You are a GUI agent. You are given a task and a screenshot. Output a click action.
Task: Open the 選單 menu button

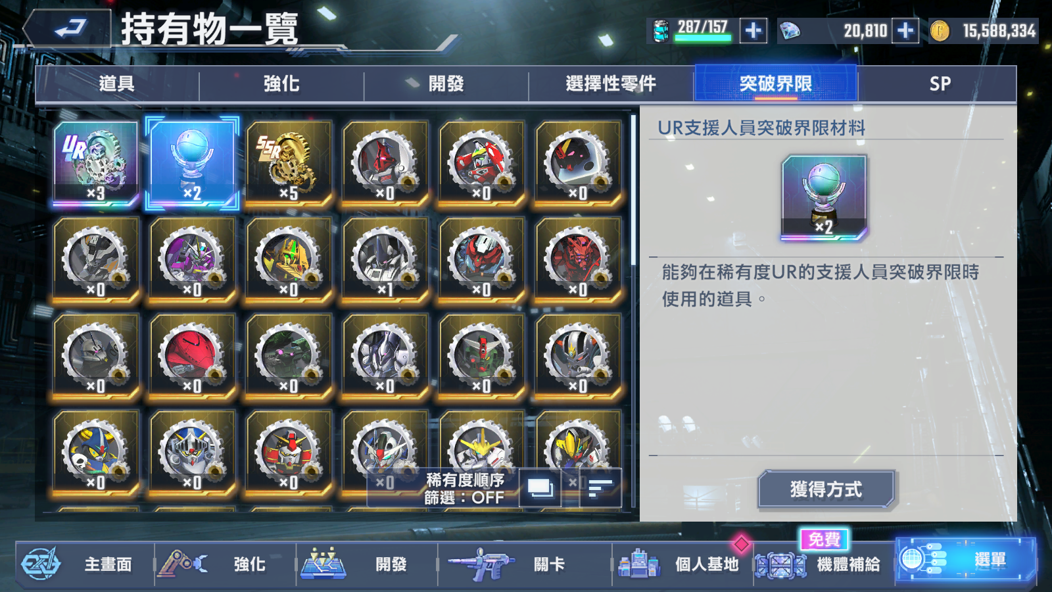click(x=965, y=560)
